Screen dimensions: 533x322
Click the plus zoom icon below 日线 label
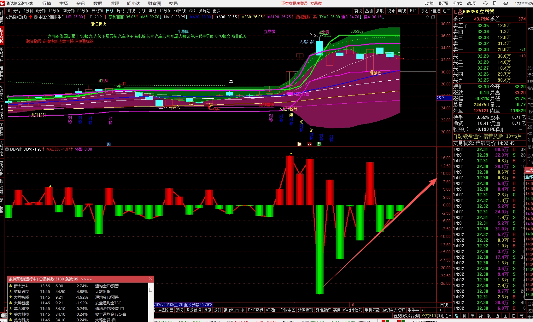coord(441,310)
